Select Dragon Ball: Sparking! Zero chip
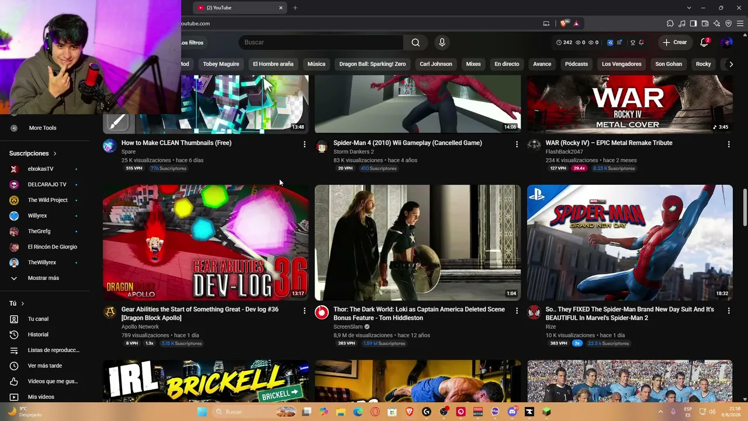The width and height of the screenshot is (748, 421). pyautogui.click(x=372, y=64)
